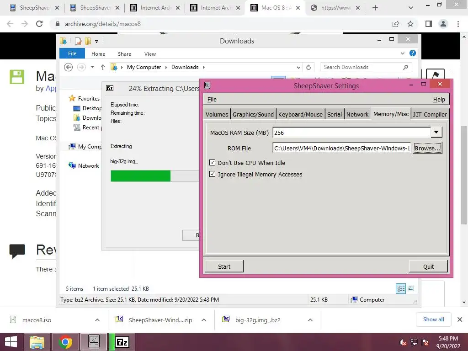The height and width of the screenshot is (351, 468).
Task: Open Explorer help question mark icon
Action: click(x=413, y=53)
